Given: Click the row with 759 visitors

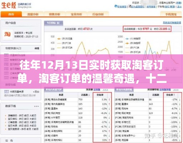Looking at the screenshot, I should pos(78,100).
